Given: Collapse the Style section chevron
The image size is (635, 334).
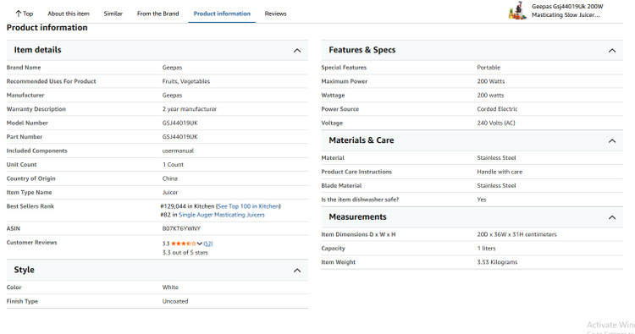Looking at the screenshot, I should (297, 271).
